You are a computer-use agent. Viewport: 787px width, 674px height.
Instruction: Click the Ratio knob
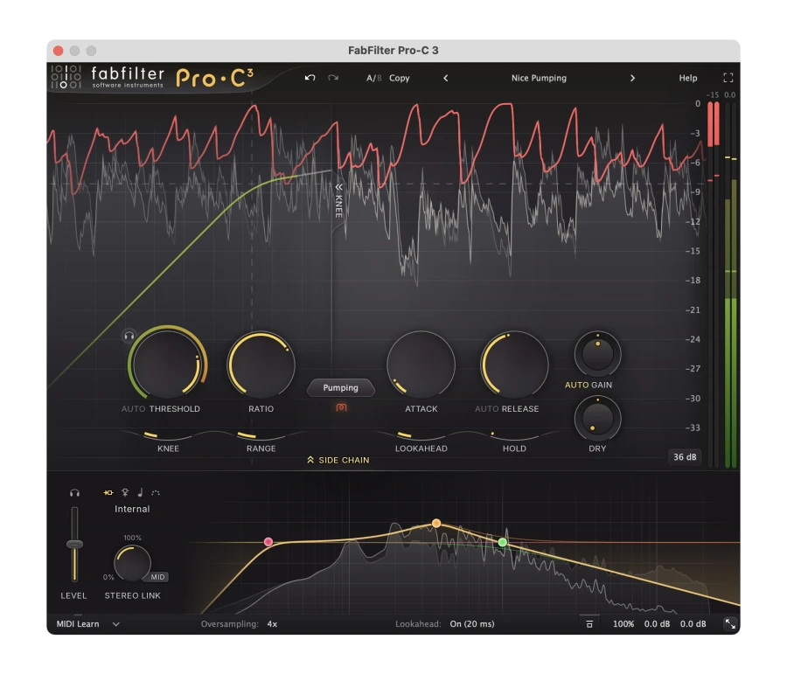[261, 365]
